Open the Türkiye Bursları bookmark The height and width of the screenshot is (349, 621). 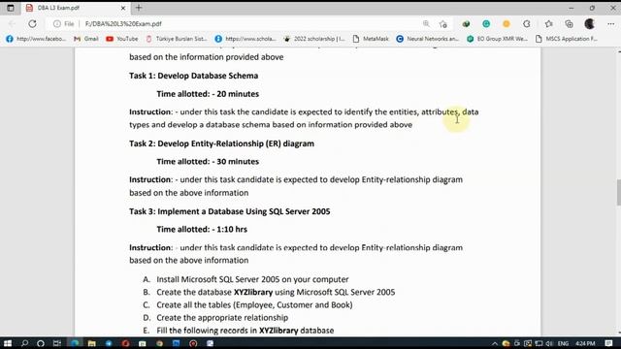coord(177,39)
